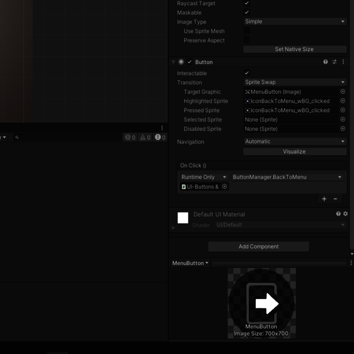Open the Navigation Automatic dropdown
This screenshot has height=354, width=354.
click(x=295, y=142)
